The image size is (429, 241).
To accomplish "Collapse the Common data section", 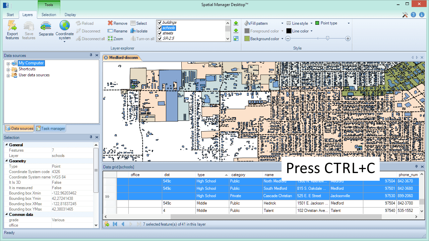I will coord(6,215).
